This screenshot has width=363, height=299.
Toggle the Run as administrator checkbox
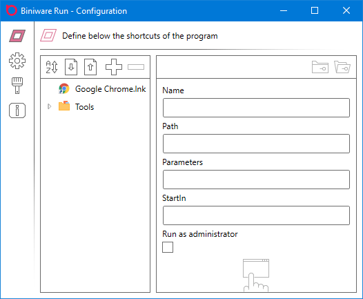pyautogui.click(x=168, y=247)
